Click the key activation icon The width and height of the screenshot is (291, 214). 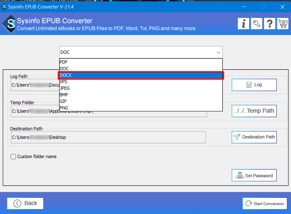256,24
